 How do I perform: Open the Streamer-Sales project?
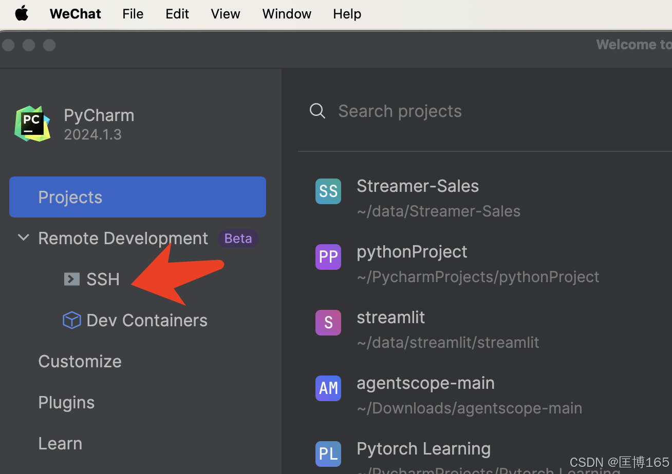[418, 186]
